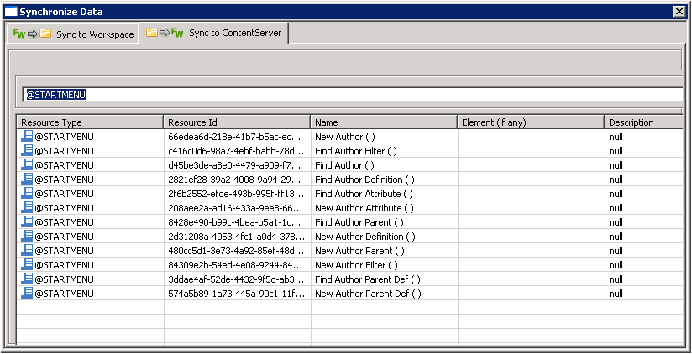This screenshot has width=692, height=354.
Task: Click the icon in Find Author Definition row
Action: pos(27,179)
